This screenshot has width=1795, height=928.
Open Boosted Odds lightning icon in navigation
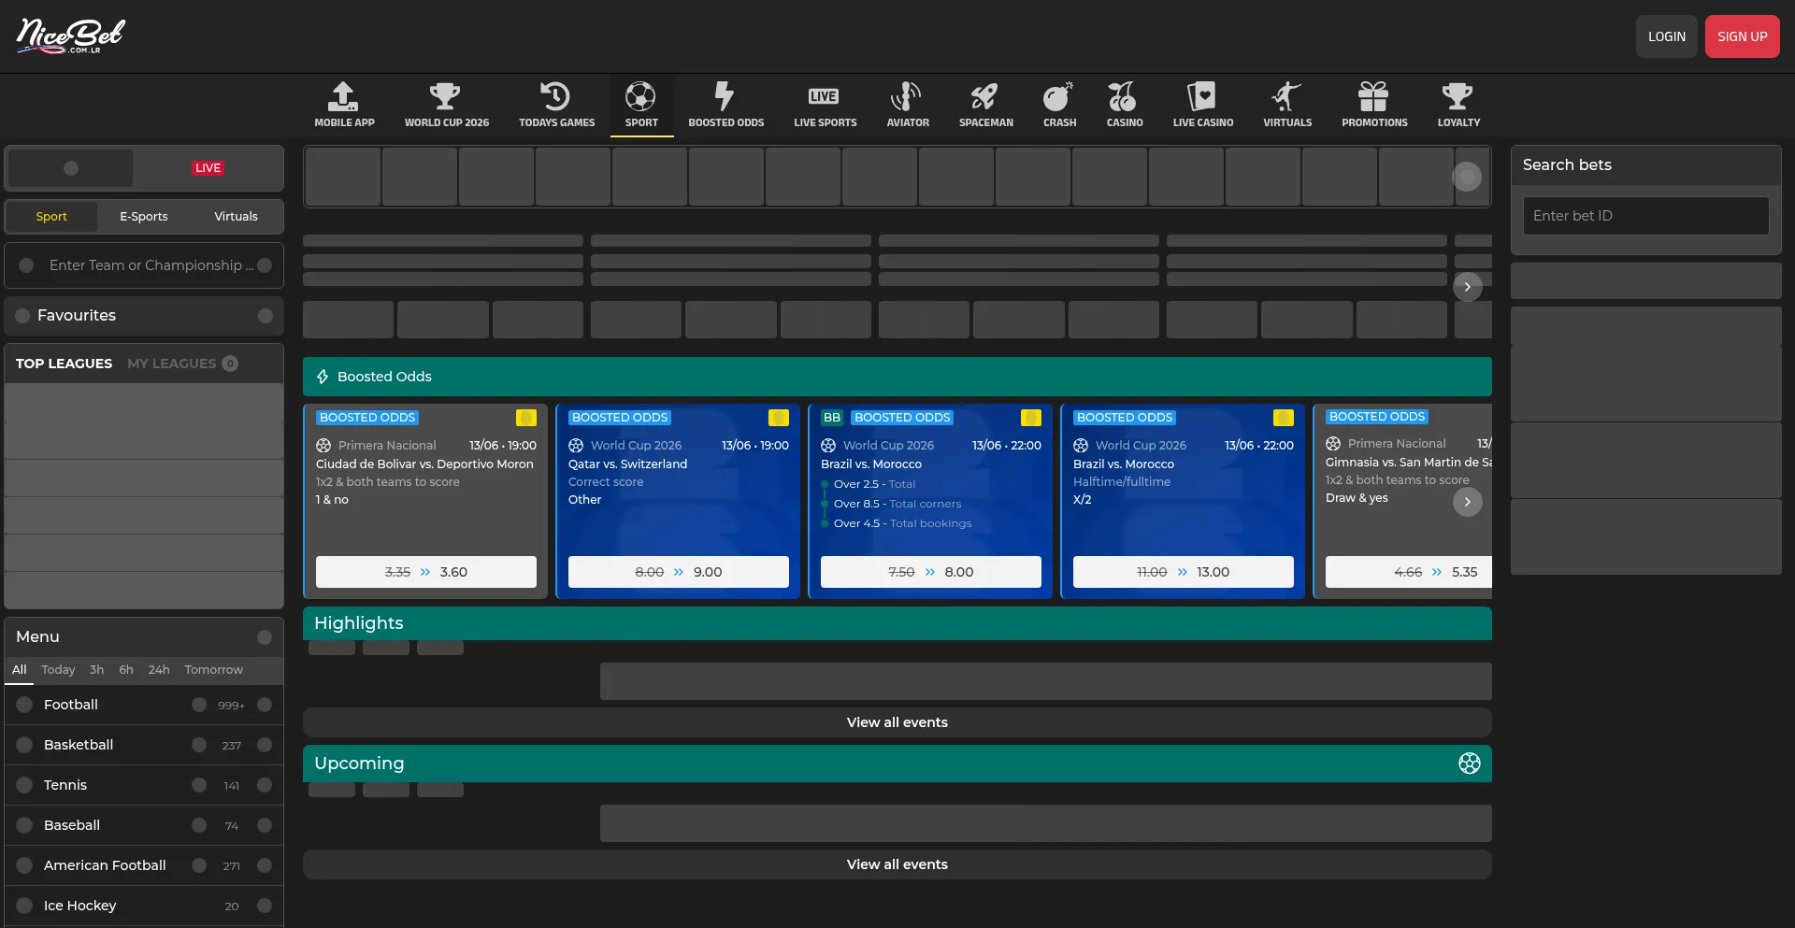tap(725, 96)
